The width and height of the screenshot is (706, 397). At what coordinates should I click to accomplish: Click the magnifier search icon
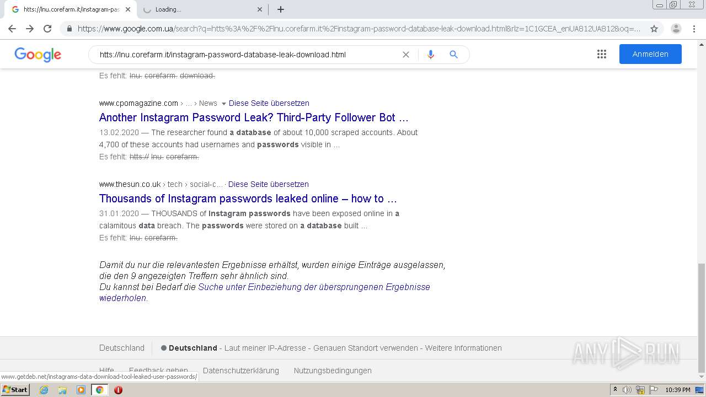click(x=453, y=55)
